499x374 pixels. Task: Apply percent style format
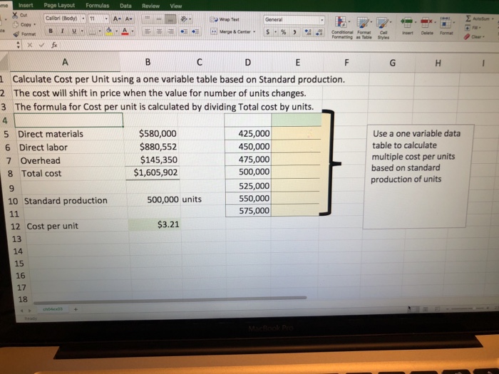point(283,32)
